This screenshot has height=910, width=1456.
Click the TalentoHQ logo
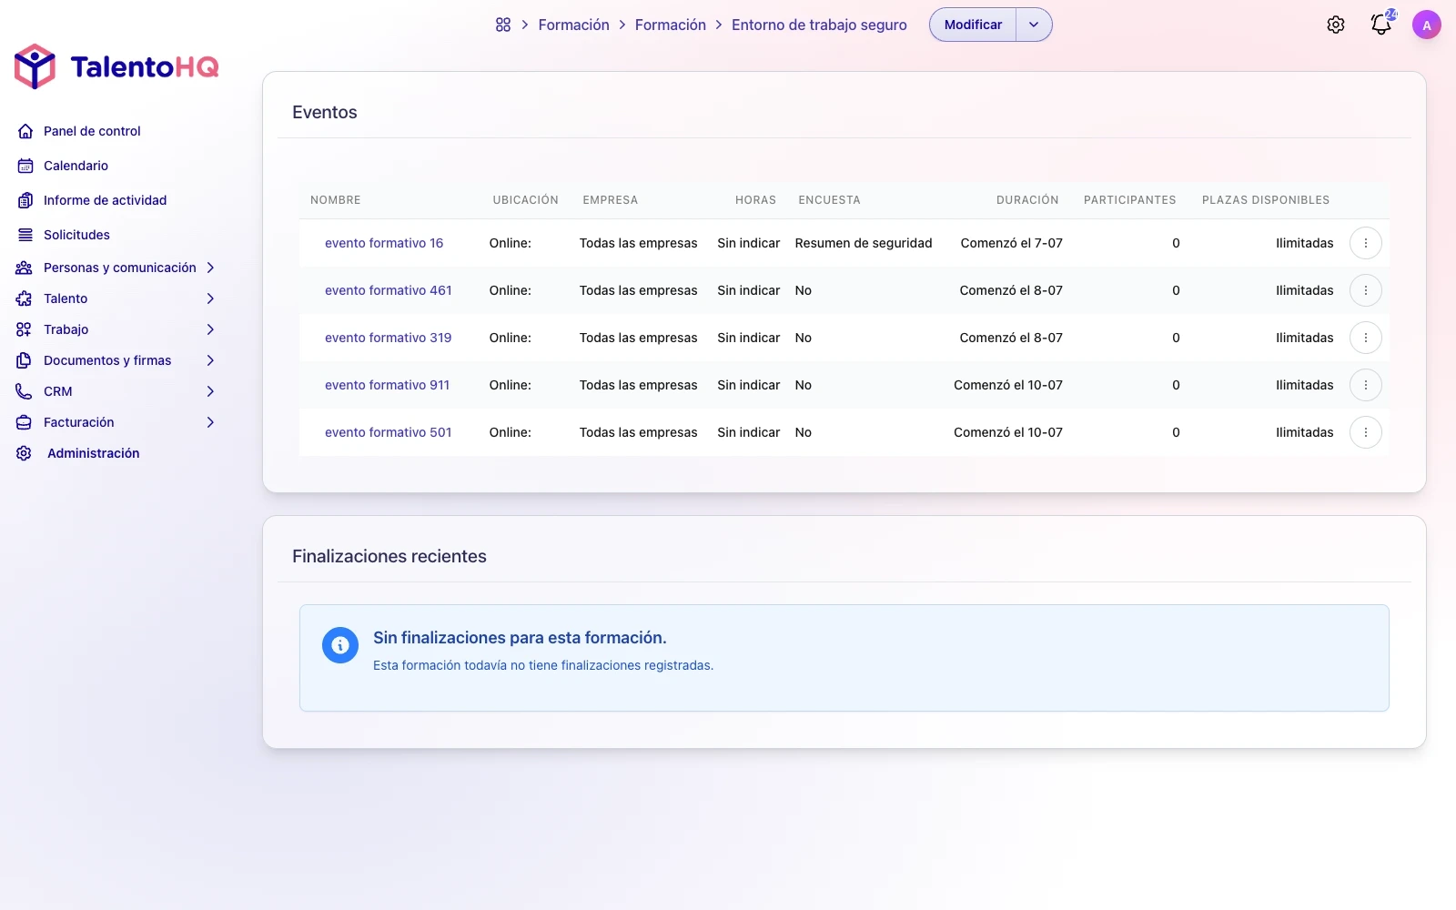116,66
